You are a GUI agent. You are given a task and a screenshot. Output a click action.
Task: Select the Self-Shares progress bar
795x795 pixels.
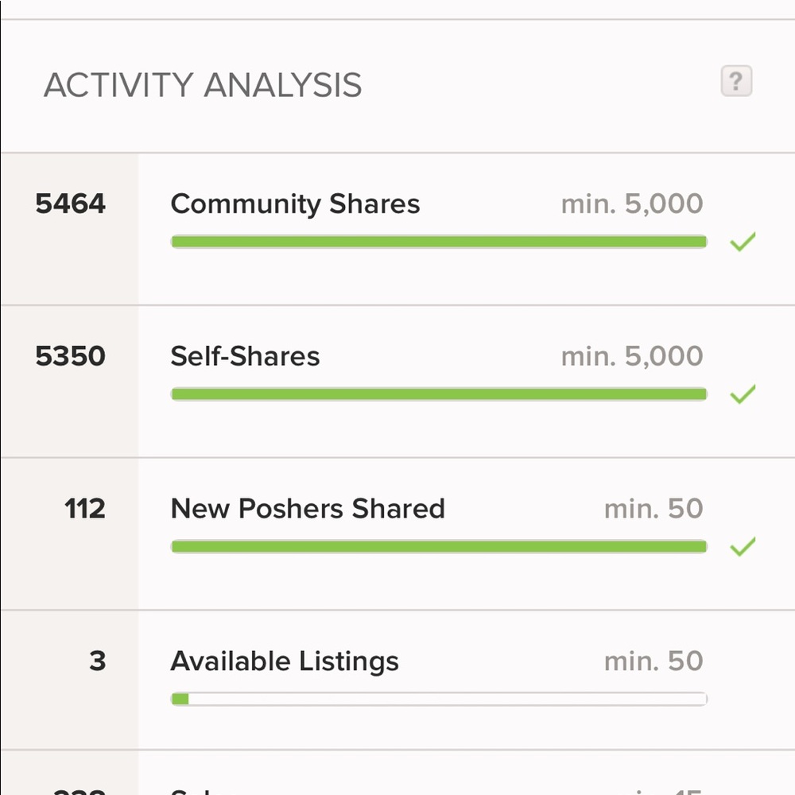(x=439, y=394)
